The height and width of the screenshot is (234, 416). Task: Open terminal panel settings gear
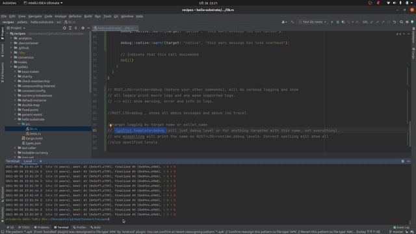(x=403, y=161)
